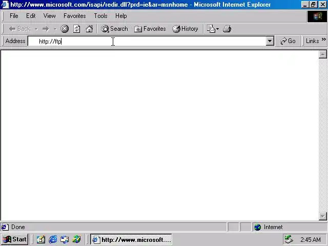Click the Internet zone status indicator

pos(289,227)
